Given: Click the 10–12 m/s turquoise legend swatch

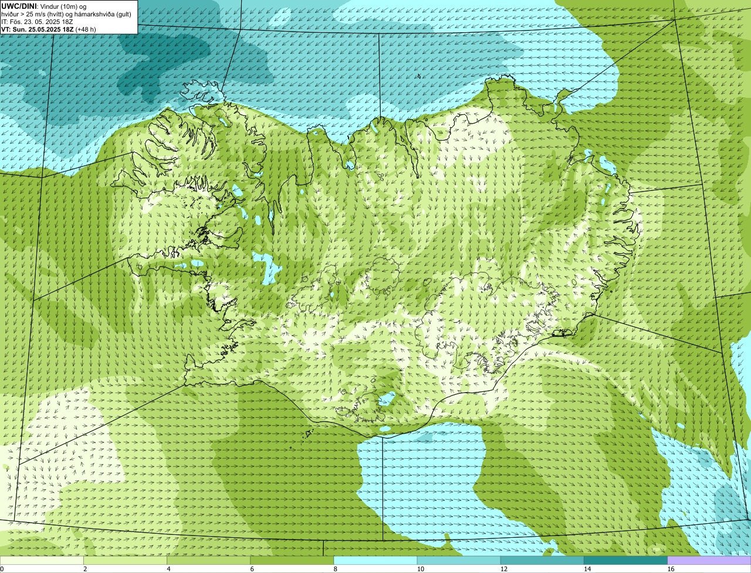Looking at the screenshot, I should pyautogui.click(x=459, y=560).
